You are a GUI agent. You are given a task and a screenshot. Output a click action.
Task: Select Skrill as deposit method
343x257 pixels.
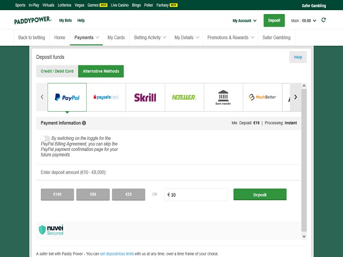tap(145, 97)
